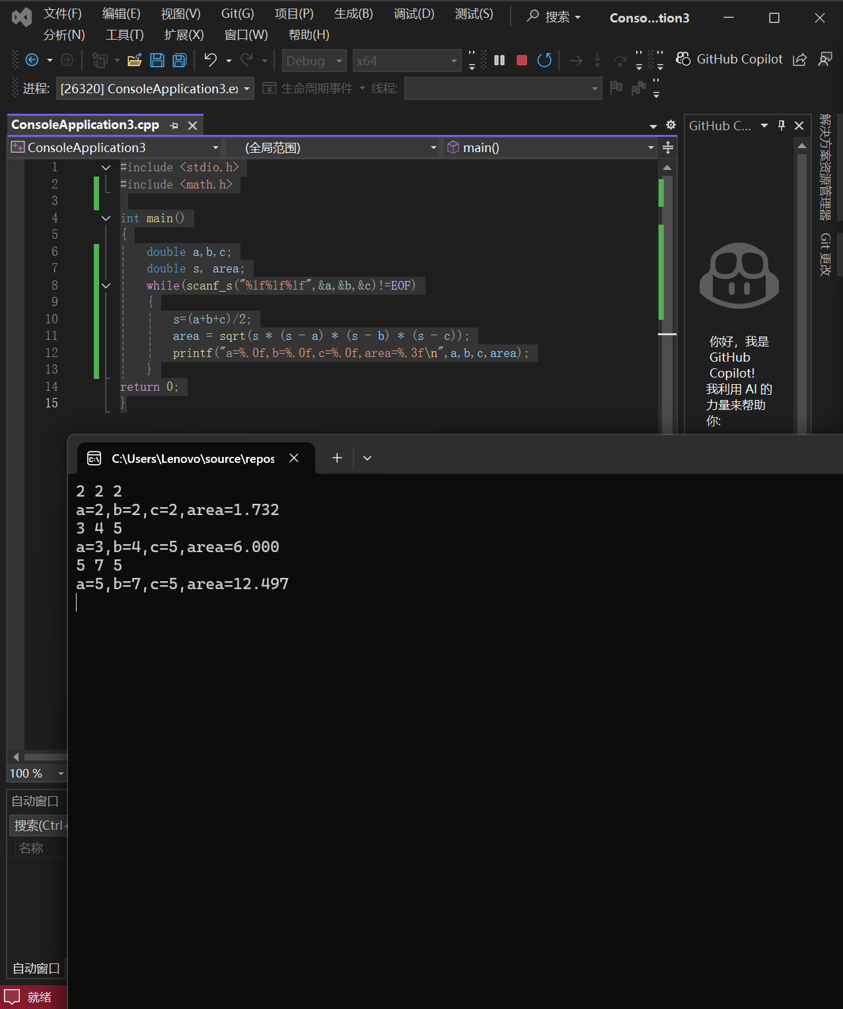843x1009 pixels.
Task: Click the 搜索(Ctrl search field in auto window
Action: pyautogui.click(x=40, y=825)
